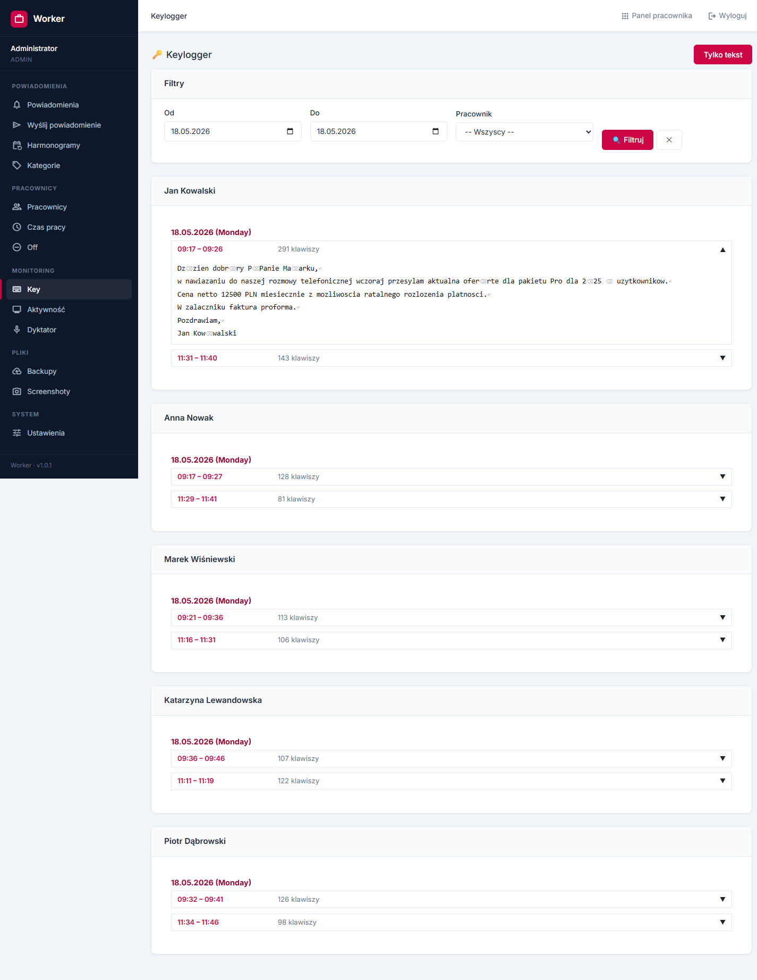
Task: Click the Kategorie tag icon
Action: click(17, 165)
